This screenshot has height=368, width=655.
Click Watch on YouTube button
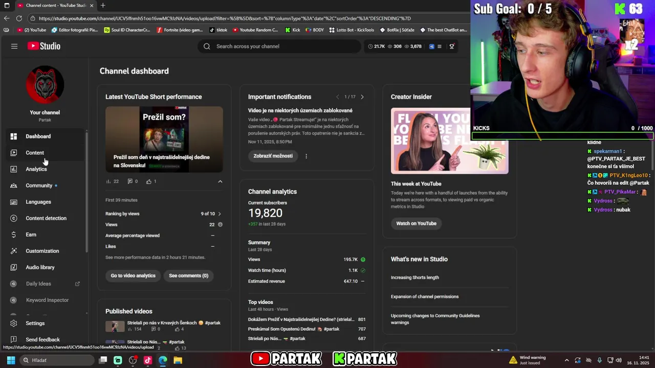pyautogui.click(x=416, y=223)
